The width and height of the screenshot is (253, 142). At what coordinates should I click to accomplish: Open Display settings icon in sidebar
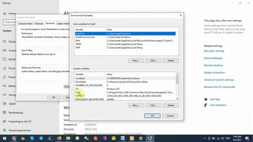point(4,41)
